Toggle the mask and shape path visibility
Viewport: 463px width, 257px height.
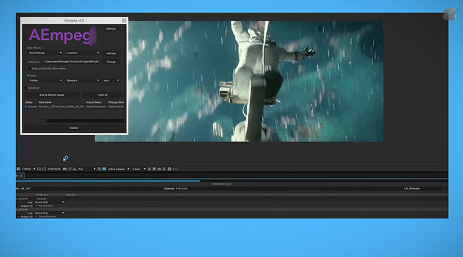click(44, 169)
